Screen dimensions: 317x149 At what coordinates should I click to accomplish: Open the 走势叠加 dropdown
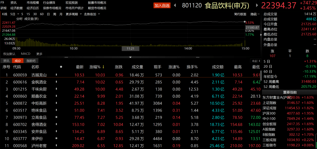click(92, 14)
